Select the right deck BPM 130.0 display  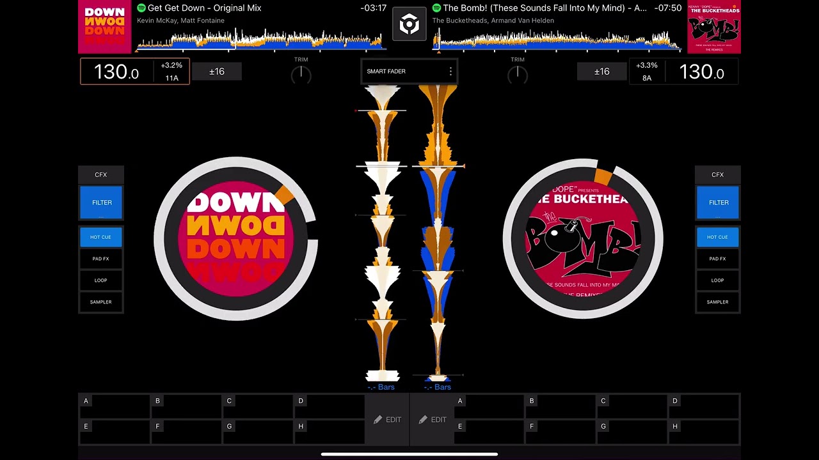pyautogui.click(x=702, y=72)
